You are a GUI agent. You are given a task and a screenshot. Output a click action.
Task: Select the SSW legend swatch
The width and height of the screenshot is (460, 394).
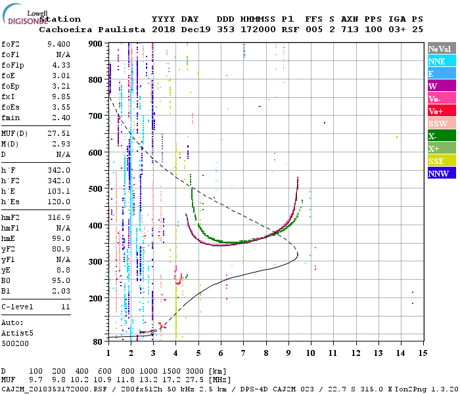[442, 123]
